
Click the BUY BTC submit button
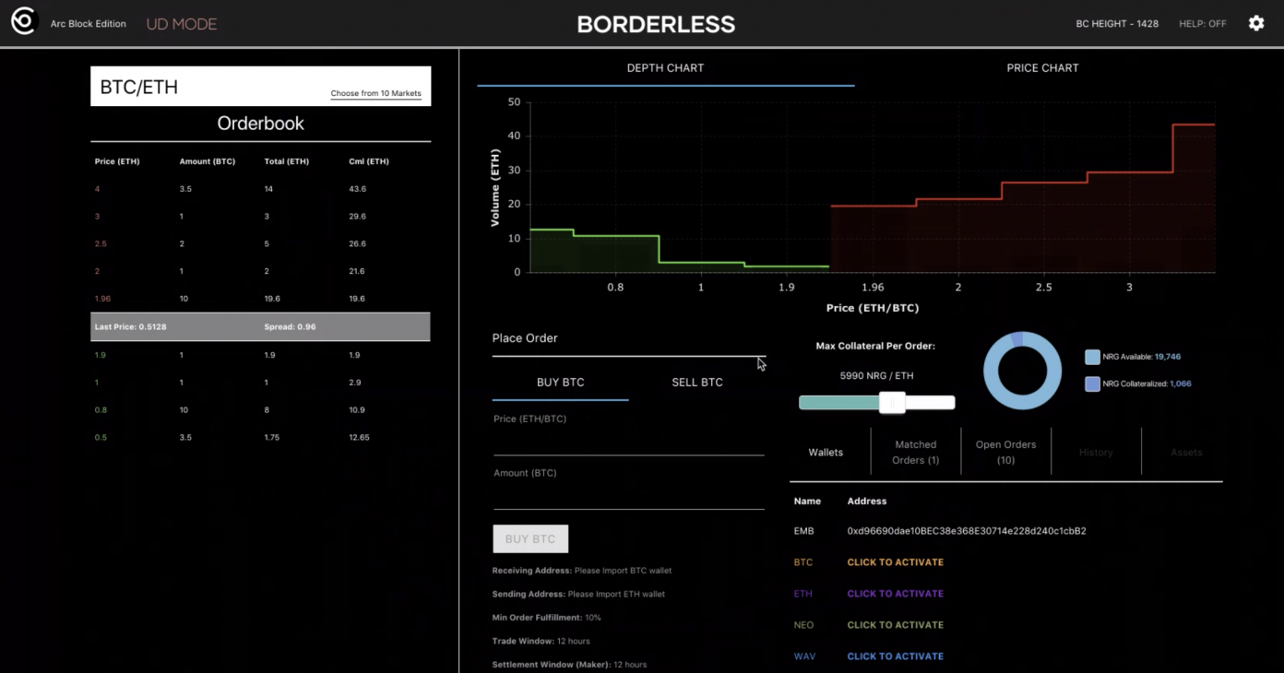click(530, 539)
